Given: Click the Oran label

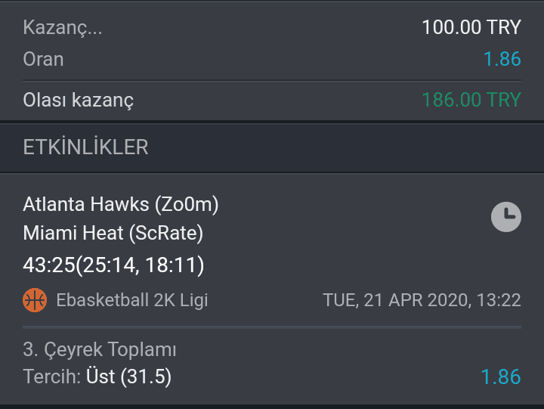Looking at the screenshot, I should pos(43,60).
